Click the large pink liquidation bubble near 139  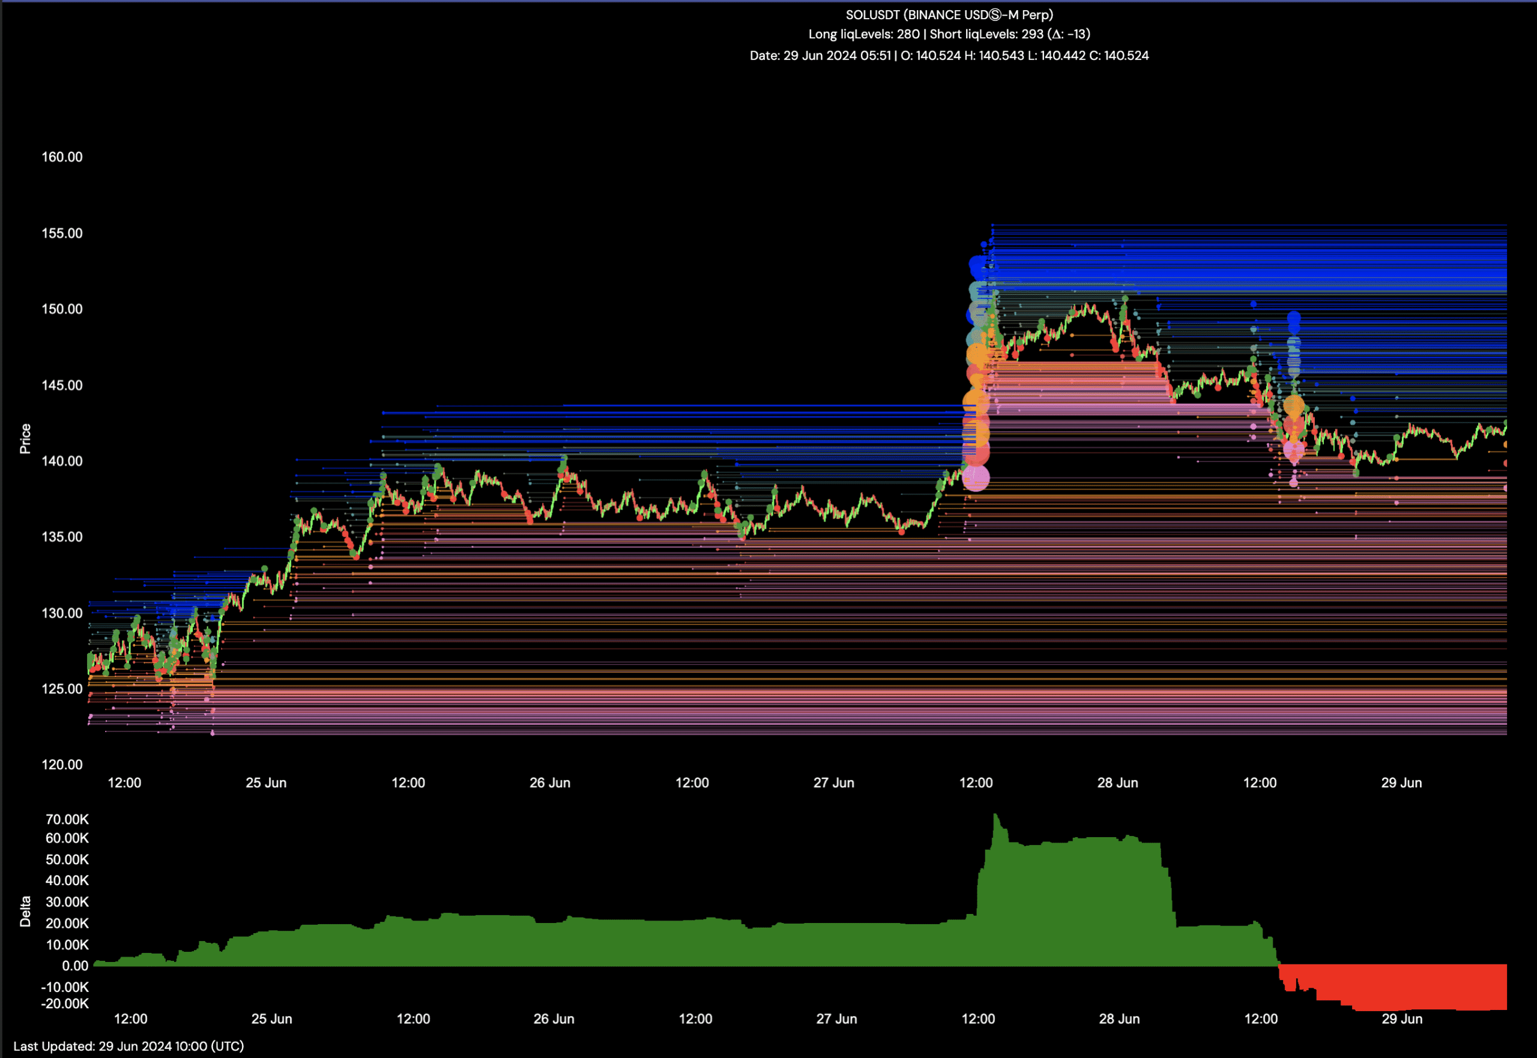[x=976, y=477]
